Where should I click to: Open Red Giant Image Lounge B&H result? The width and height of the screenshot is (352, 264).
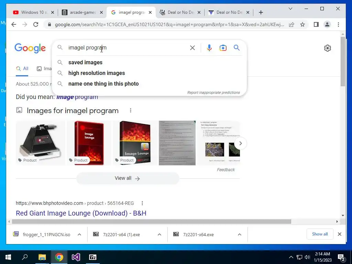81,213
